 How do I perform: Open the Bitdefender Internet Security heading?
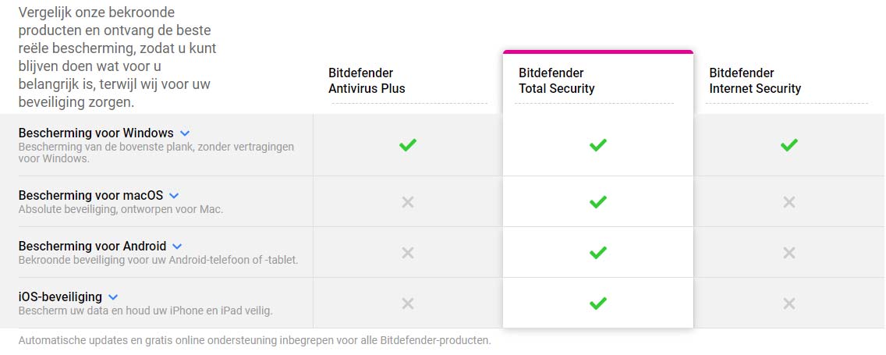754,81
